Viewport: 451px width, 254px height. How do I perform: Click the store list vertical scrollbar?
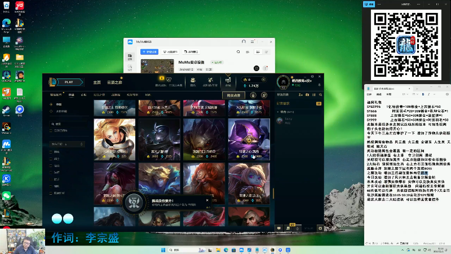(x=273, y=193)
